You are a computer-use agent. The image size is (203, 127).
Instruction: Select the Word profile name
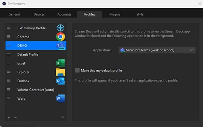coord(21,98)
